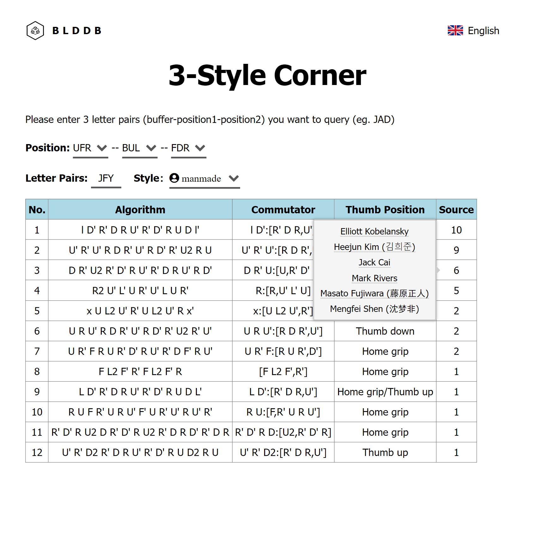Screen dimensions: 534x534
Task: Click the BLDDB site title
Action: click(x=77, y=31)
